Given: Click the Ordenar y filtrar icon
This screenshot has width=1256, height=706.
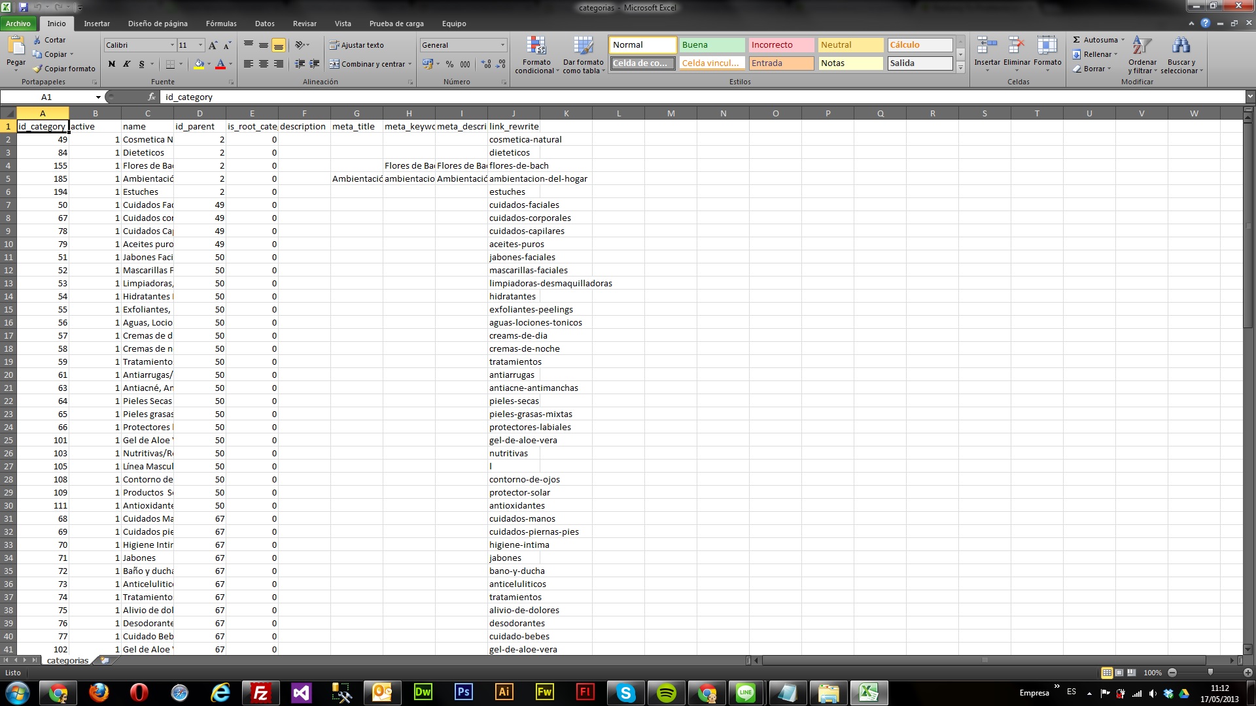Looking at the screenshot, I should click(1142, 46).
